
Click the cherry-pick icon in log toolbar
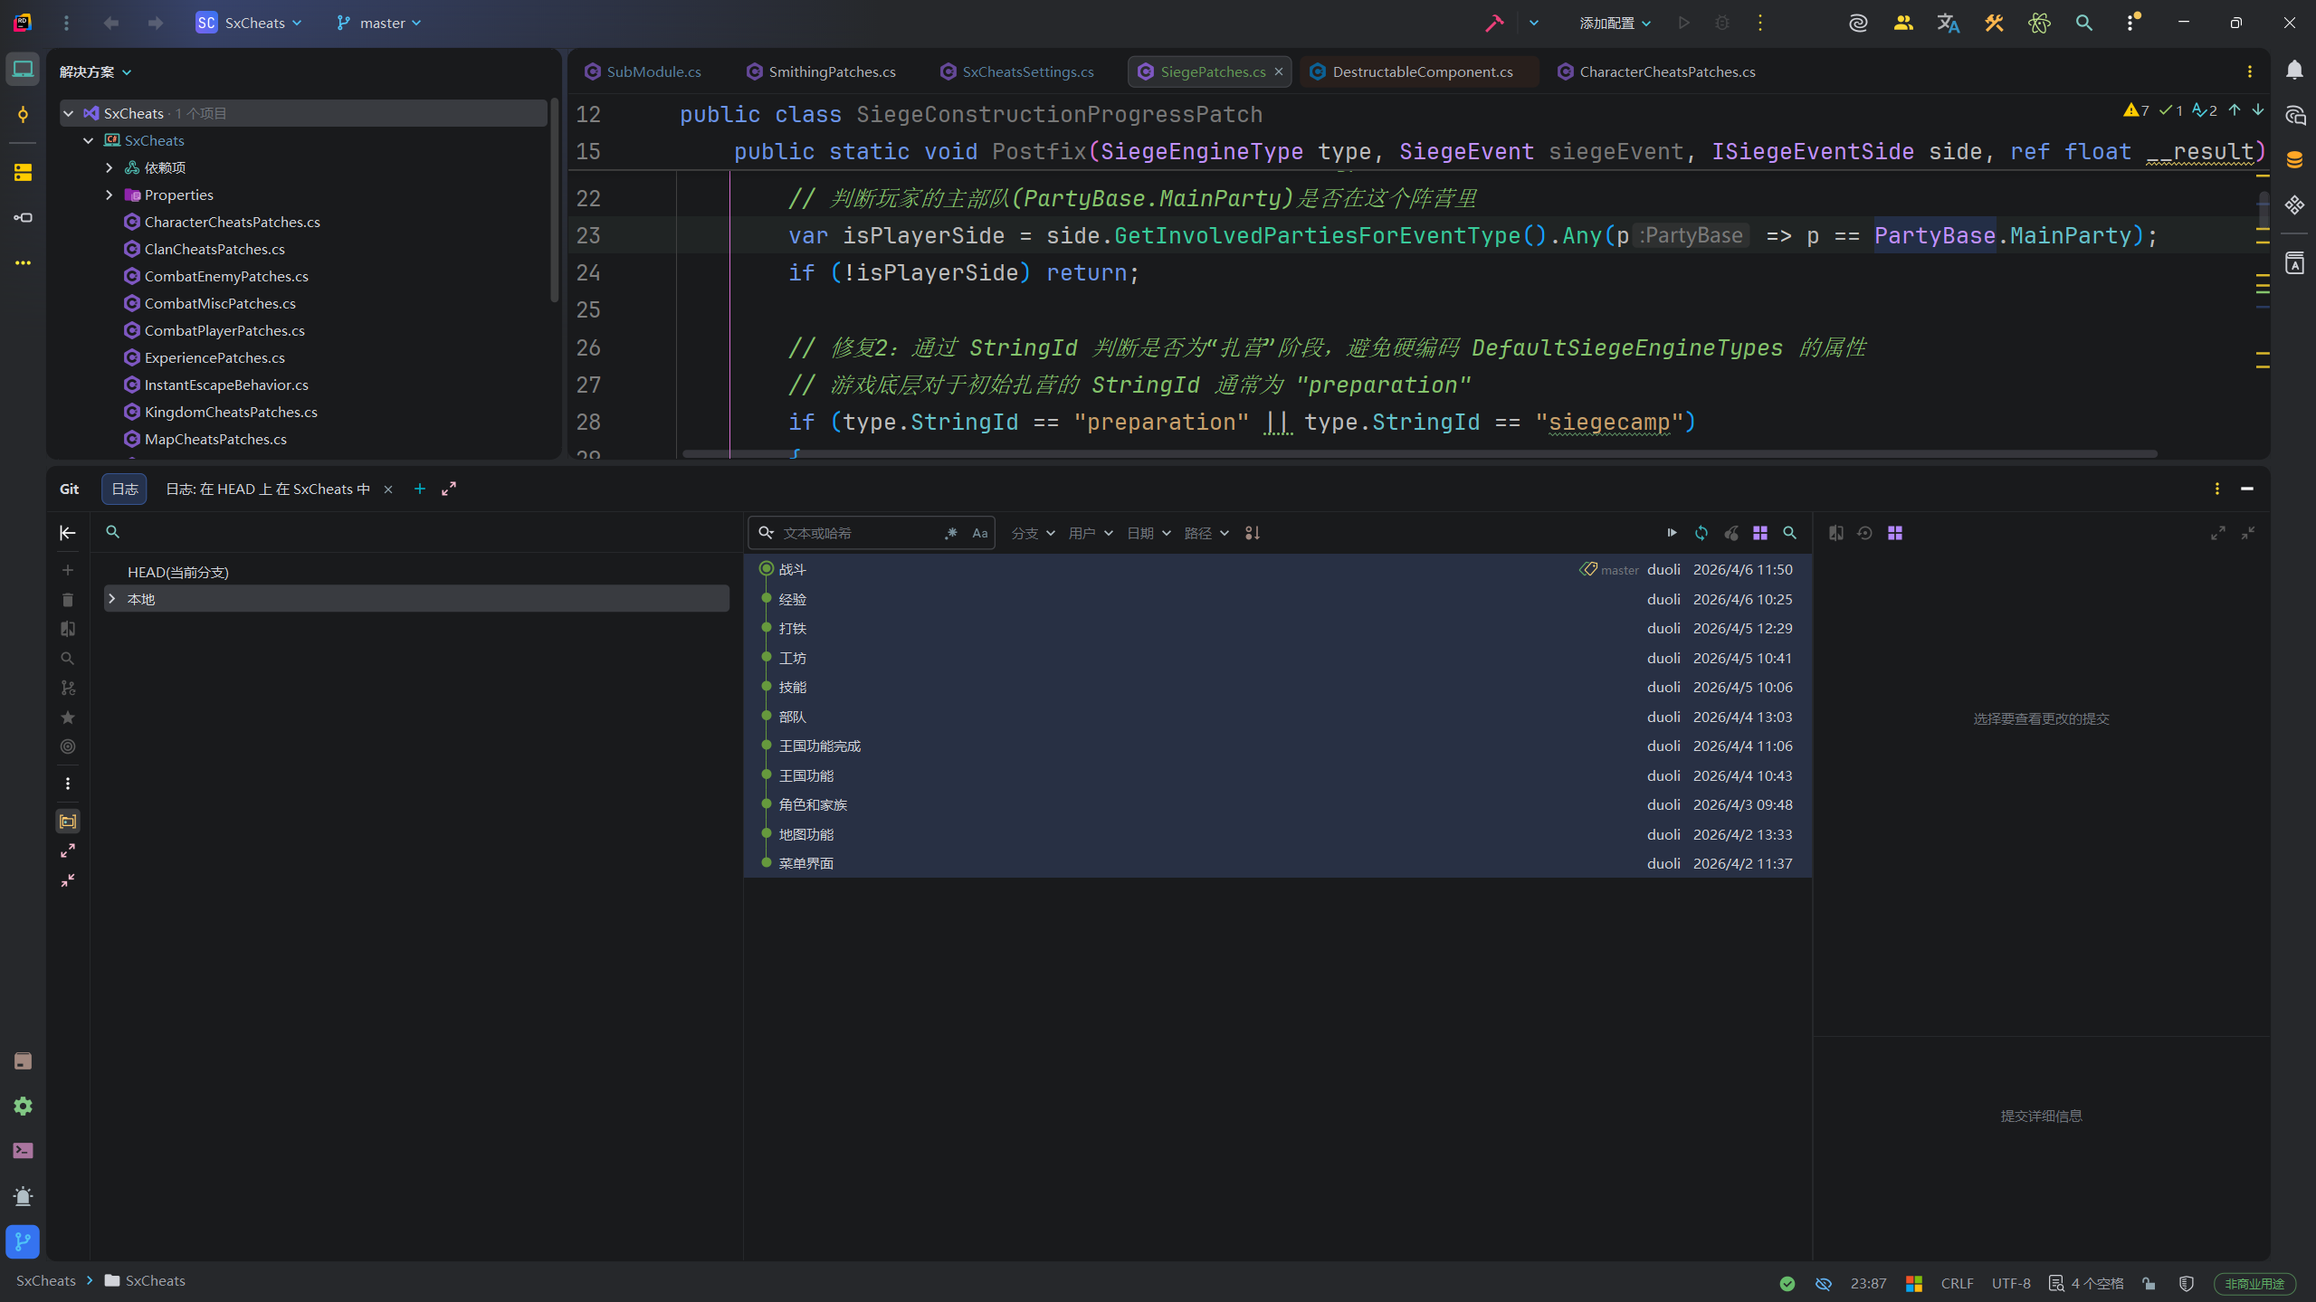point(1730,533)
